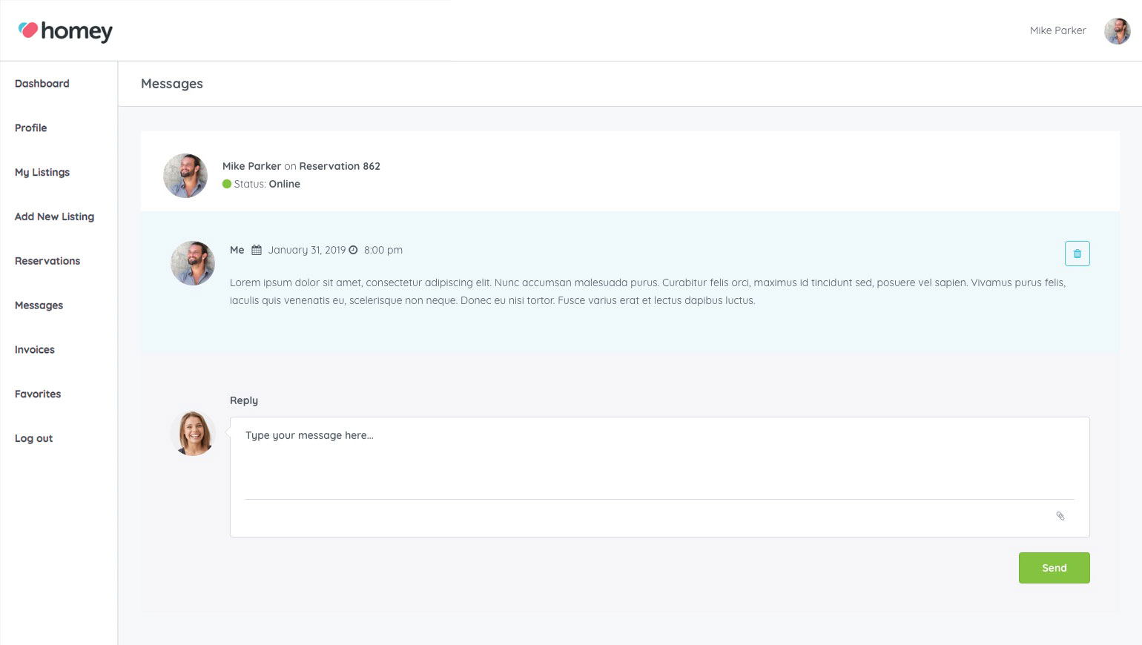Click the green online status dot
This screenshot has height=645, width=1142.
227,185
